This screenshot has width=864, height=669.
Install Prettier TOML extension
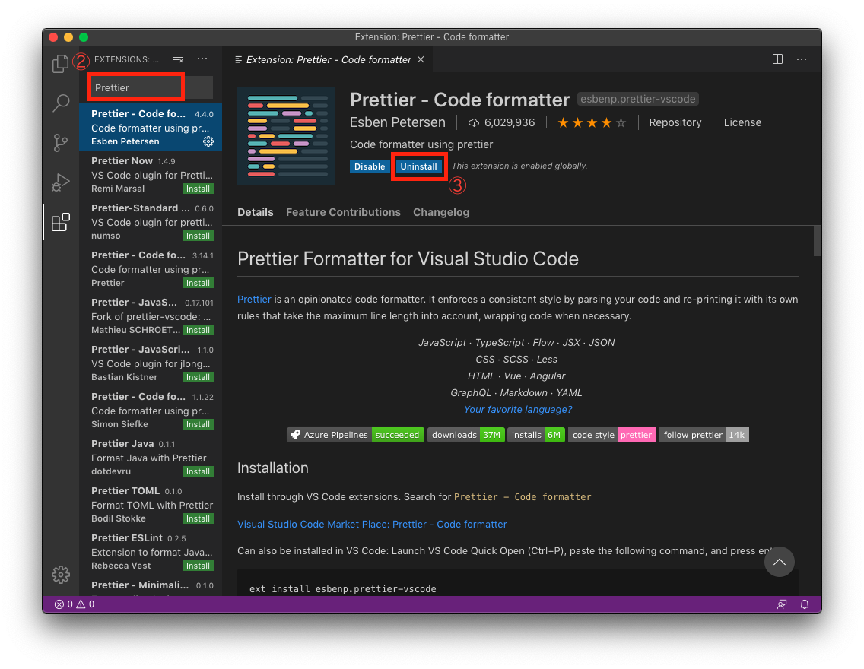[x=198, y=518]
